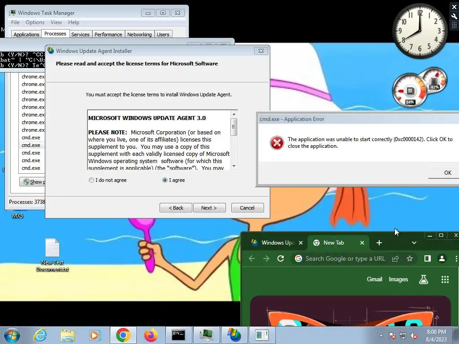Switch to Task Manager Performance tab

[108, 34]
